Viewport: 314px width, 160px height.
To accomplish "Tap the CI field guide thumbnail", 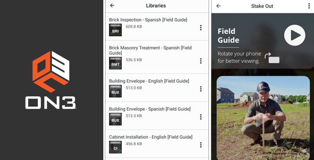I will pos(115,147).
